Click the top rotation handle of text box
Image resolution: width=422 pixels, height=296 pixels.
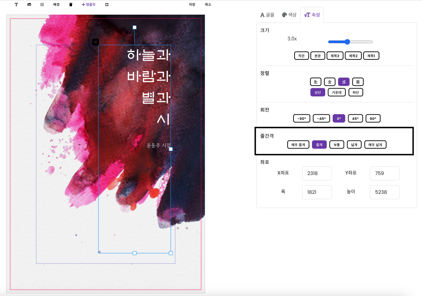click(134, 27)
